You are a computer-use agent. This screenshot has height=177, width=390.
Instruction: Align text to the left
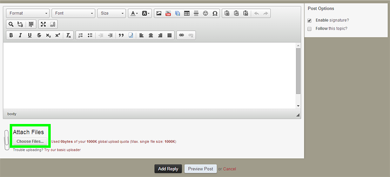tap(141, 35)
